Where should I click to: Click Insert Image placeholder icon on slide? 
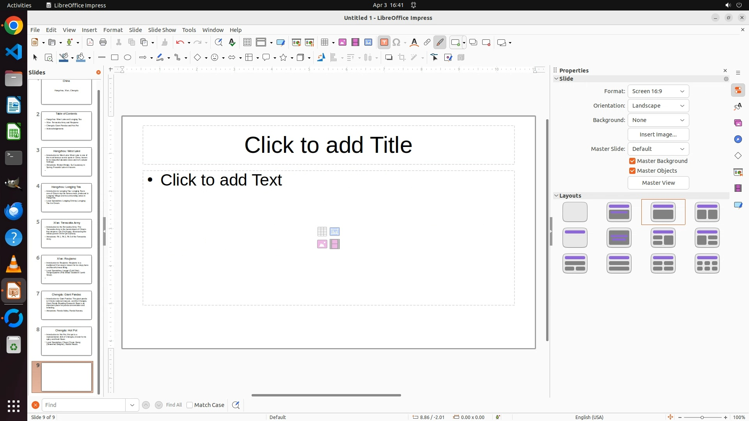tap(322, 244)
